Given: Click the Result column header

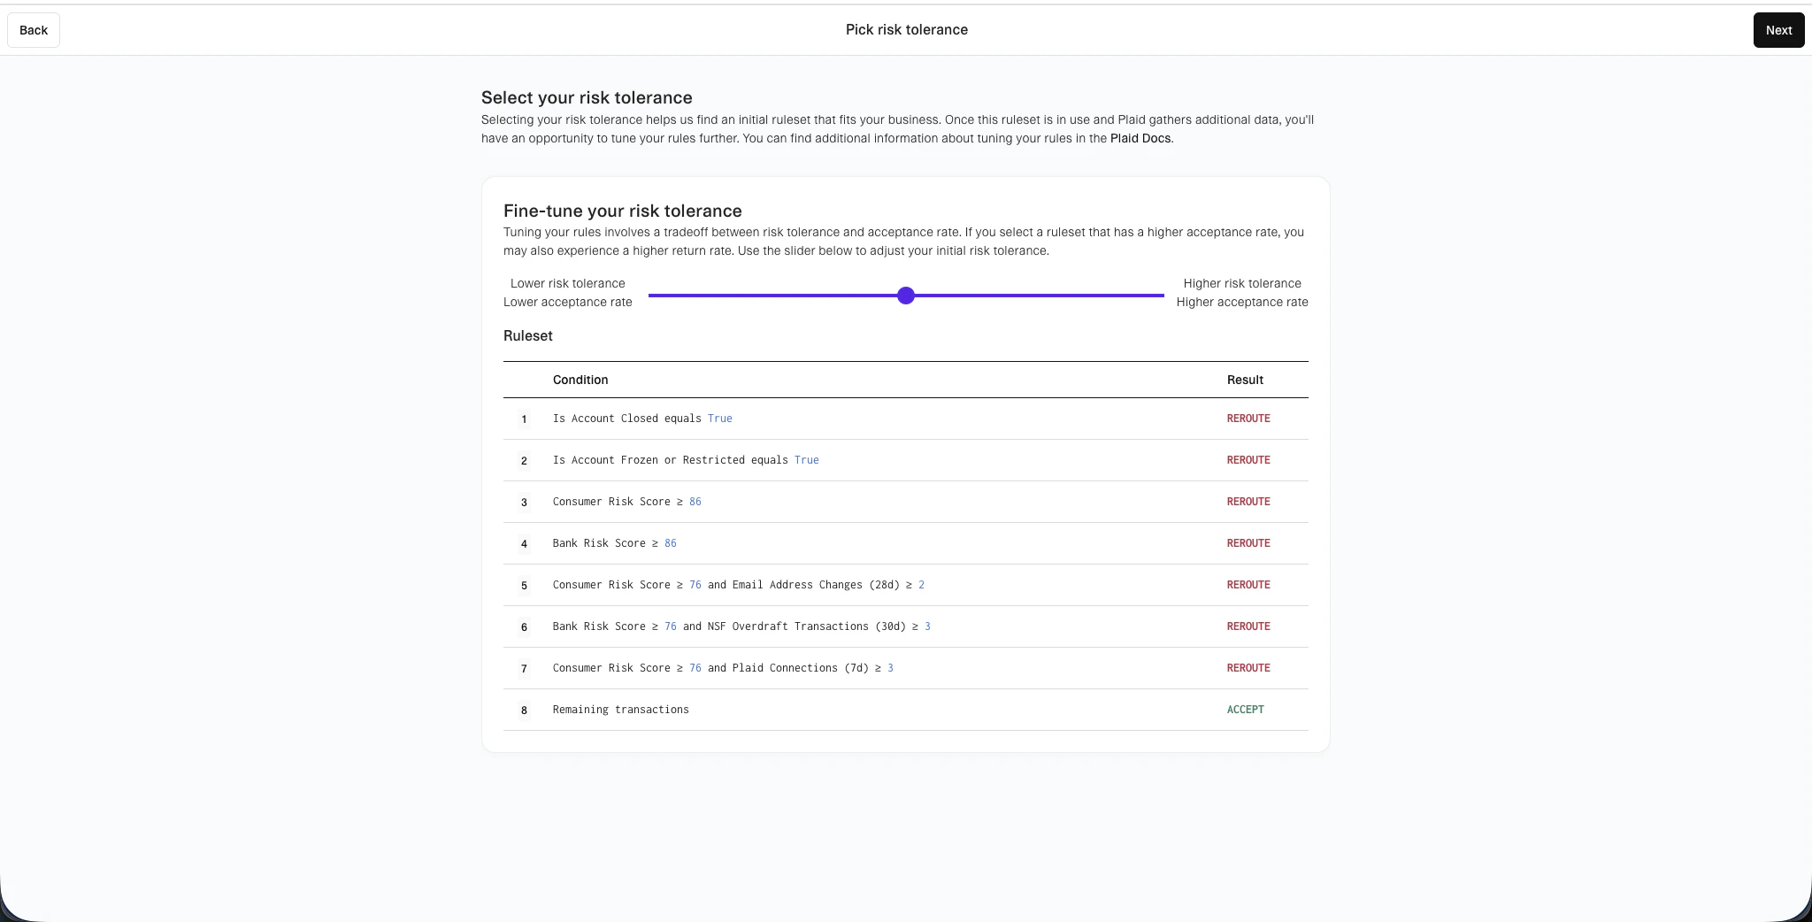Looking at the screenshot, I should coord(1244,380).
